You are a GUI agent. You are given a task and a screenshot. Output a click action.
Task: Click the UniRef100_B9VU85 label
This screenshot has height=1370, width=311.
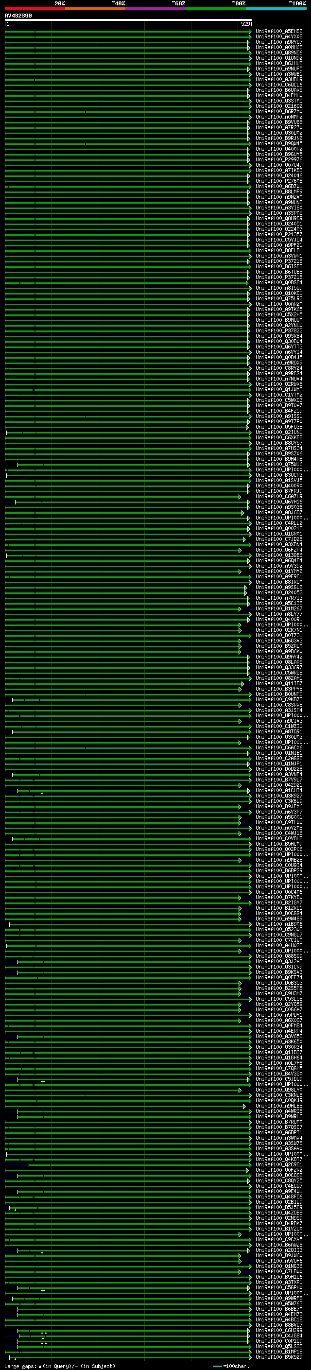click(x=279, y=122)
